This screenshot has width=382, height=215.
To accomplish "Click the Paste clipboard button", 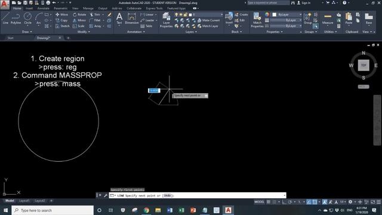I will tap(349, 19).
